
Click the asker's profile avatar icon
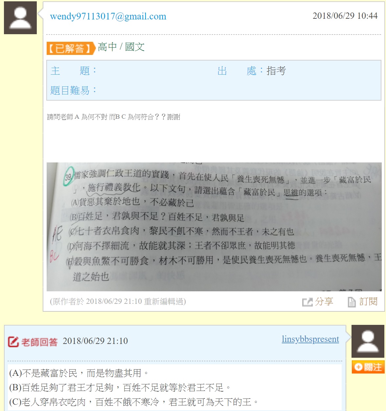20,18
